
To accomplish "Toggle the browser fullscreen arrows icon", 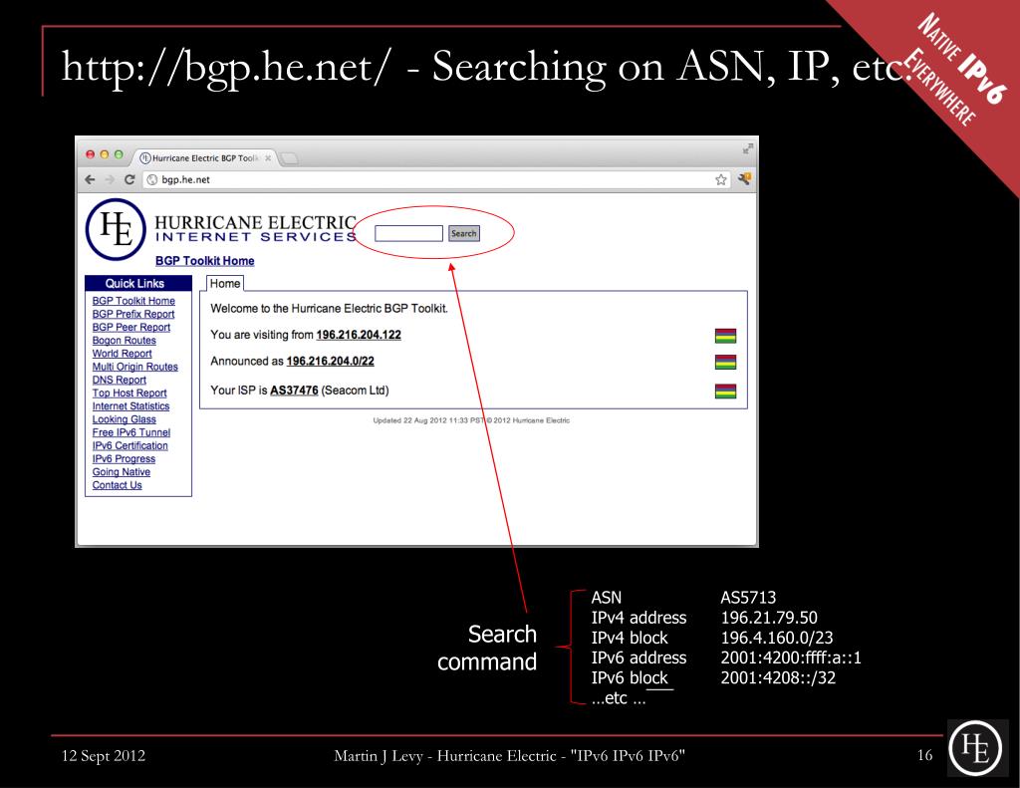I will pyautogui.click(x=748, y=148).
